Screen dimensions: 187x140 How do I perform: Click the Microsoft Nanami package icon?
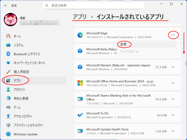(x=80, y=67)
